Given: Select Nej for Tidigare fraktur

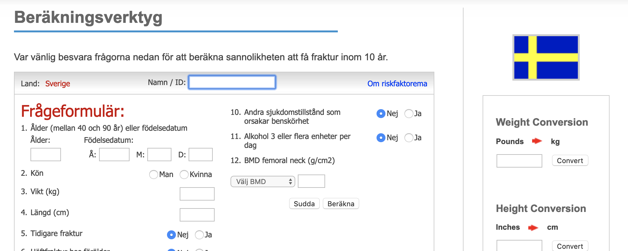Looking at the screenshot, I should tap(171, 235).
